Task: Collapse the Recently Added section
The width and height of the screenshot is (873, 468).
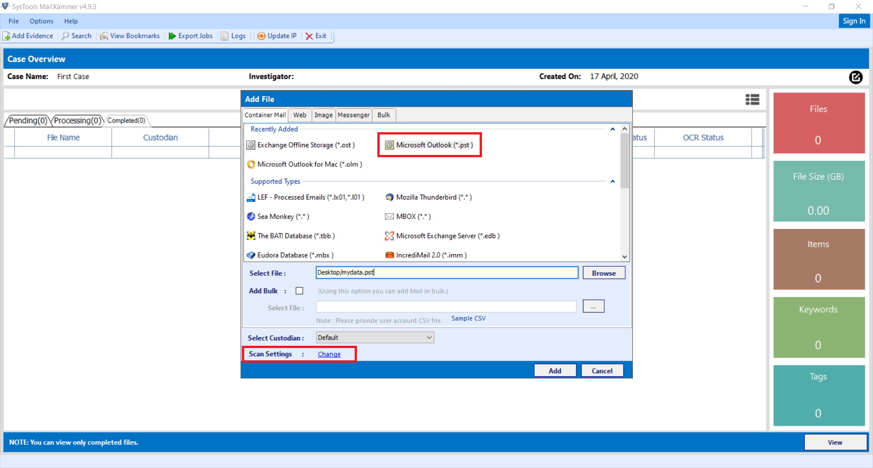Action: pyautogui.click(x=612, y=129)
